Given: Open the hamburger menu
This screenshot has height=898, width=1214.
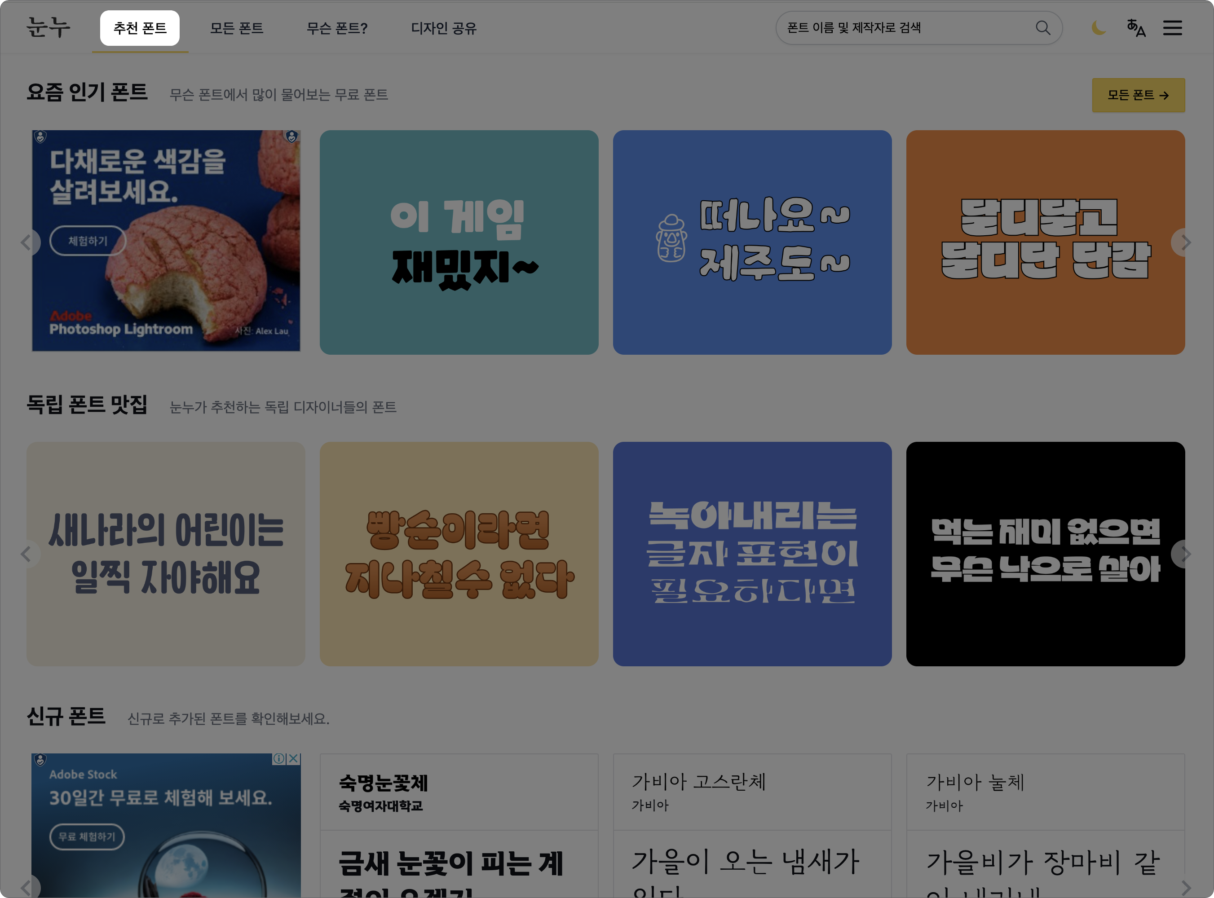Looking at the screenshot, I should click(1173, 28).
